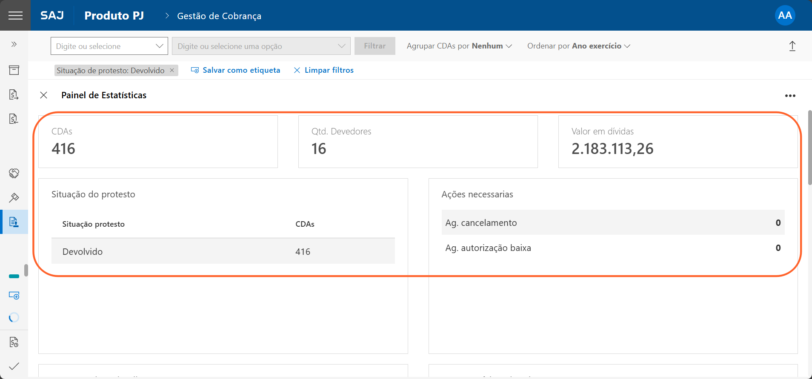
Task: Open the document with dollar gear sidebar icon
Action: point(14,342)
